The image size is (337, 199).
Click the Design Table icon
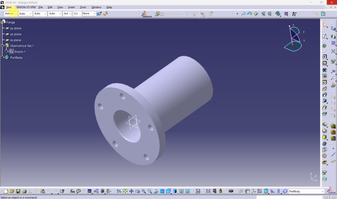coord(89,191)
